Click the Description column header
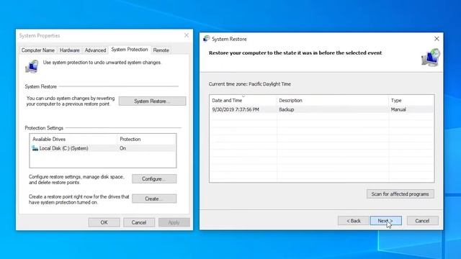This screenshot has height=259, width=461. pos(333,101)
